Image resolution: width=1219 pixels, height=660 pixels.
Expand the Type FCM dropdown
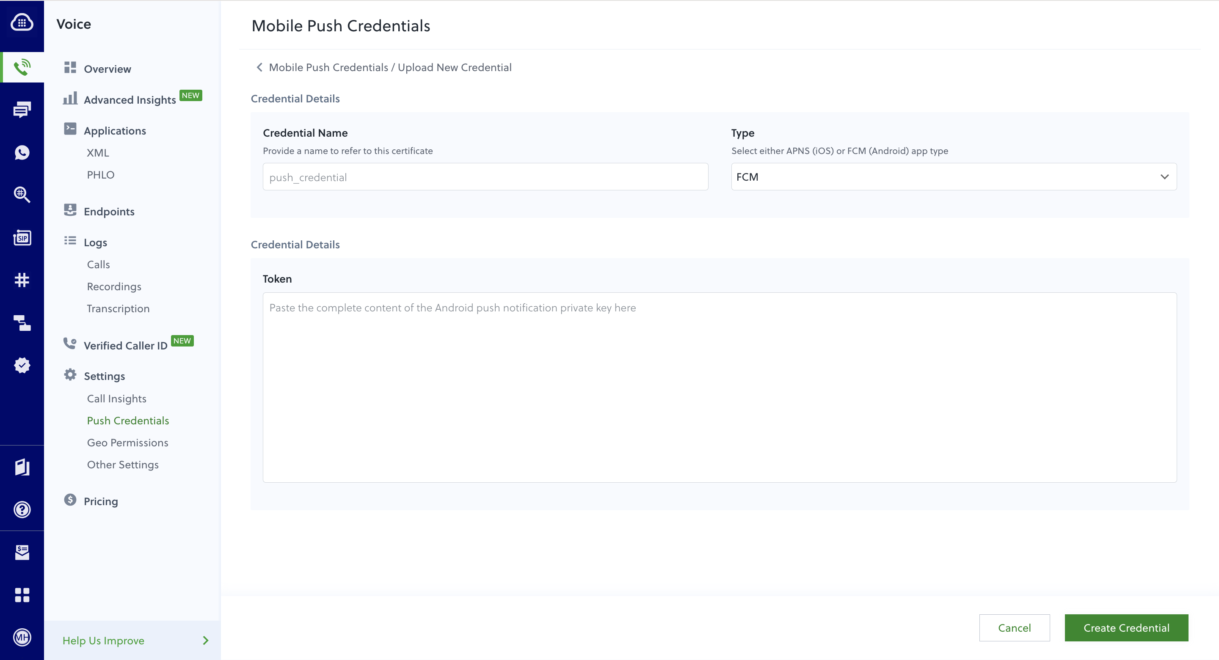coord(954,177)
